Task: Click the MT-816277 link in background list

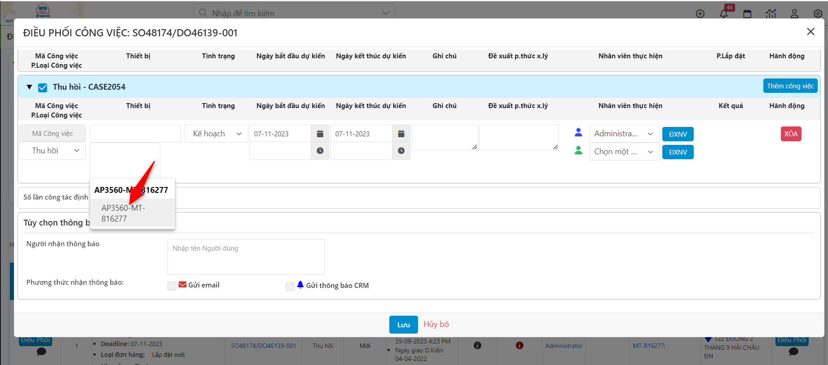Action: pyautogui.click(x=649, y=346)
